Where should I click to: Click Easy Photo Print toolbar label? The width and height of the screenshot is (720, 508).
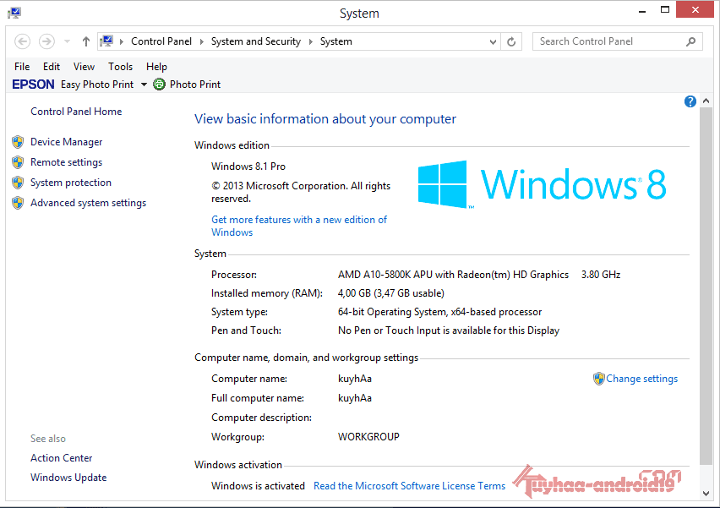click(97, 85)
